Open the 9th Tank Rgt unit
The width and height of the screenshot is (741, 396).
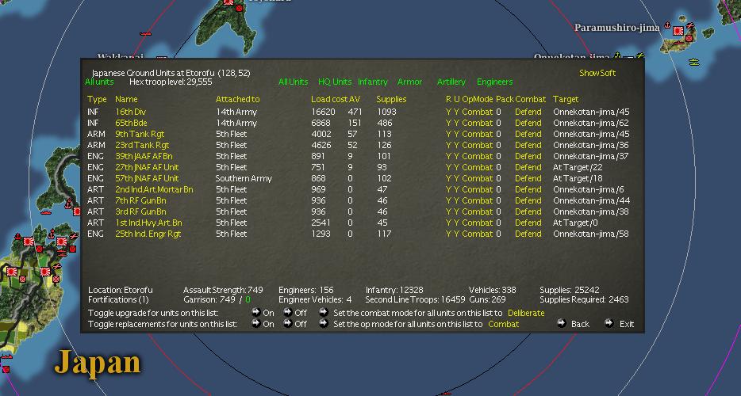(x=140, y=134)
